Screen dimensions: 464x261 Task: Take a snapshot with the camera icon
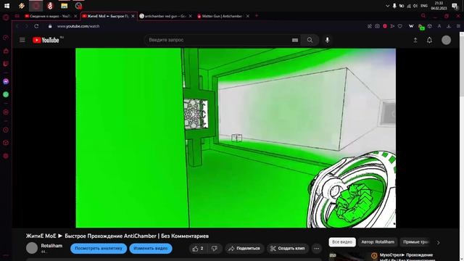[377, 26]
